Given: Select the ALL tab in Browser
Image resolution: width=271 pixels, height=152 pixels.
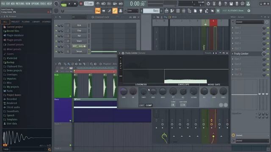Looking at the screenshot, I should point(5,22).
